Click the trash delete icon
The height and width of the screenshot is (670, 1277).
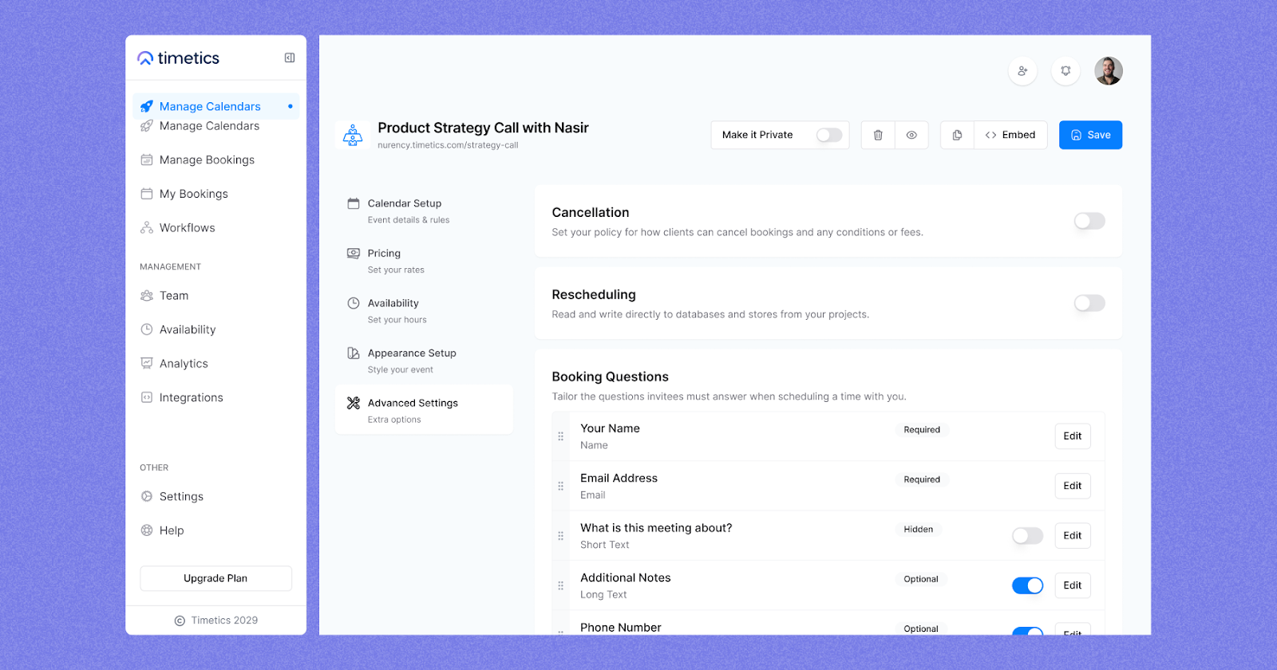878,135
